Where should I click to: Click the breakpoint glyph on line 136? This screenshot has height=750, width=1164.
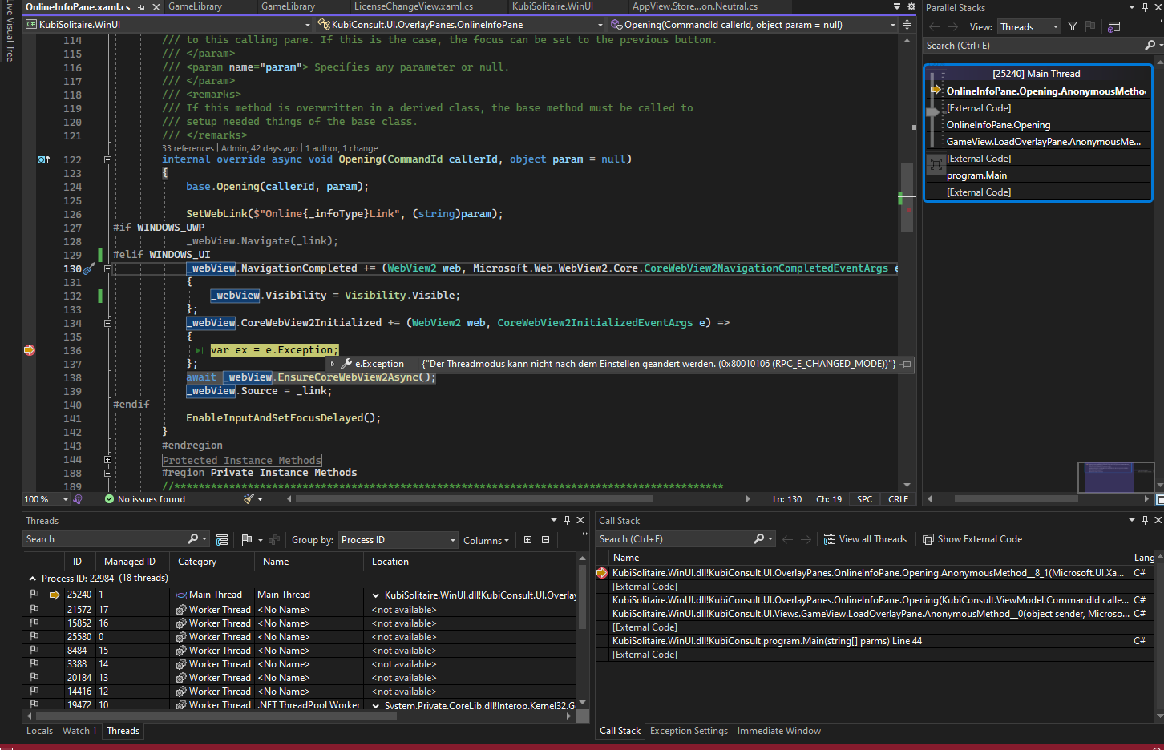click(x=30, y=350)
